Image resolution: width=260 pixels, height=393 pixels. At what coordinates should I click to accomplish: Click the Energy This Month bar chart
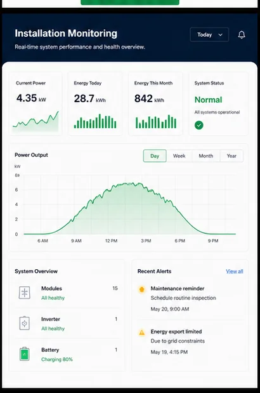pos(156,121)
